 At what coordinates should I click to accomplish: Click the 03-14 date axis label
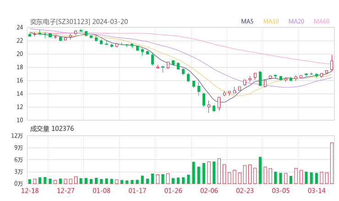317,190
